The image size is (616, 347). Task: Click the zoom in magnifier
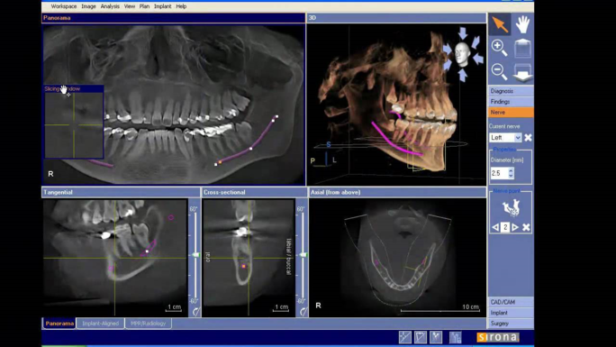coord(499,48)
